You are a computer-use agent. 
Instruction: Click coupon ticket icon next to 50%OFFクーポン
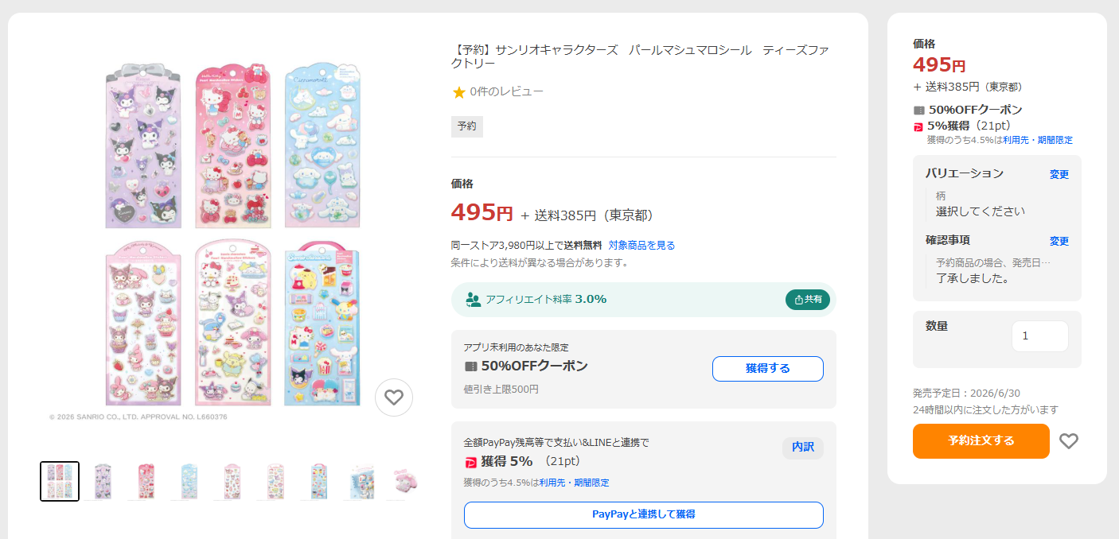point(471,366)
